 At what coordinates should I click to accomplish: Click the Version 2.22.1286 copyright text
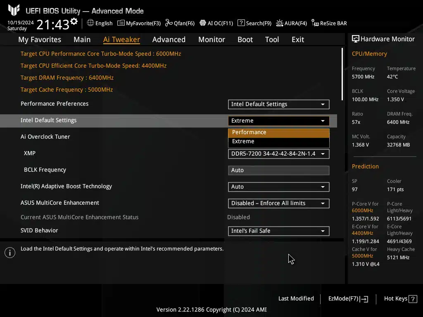pos(211,310)
